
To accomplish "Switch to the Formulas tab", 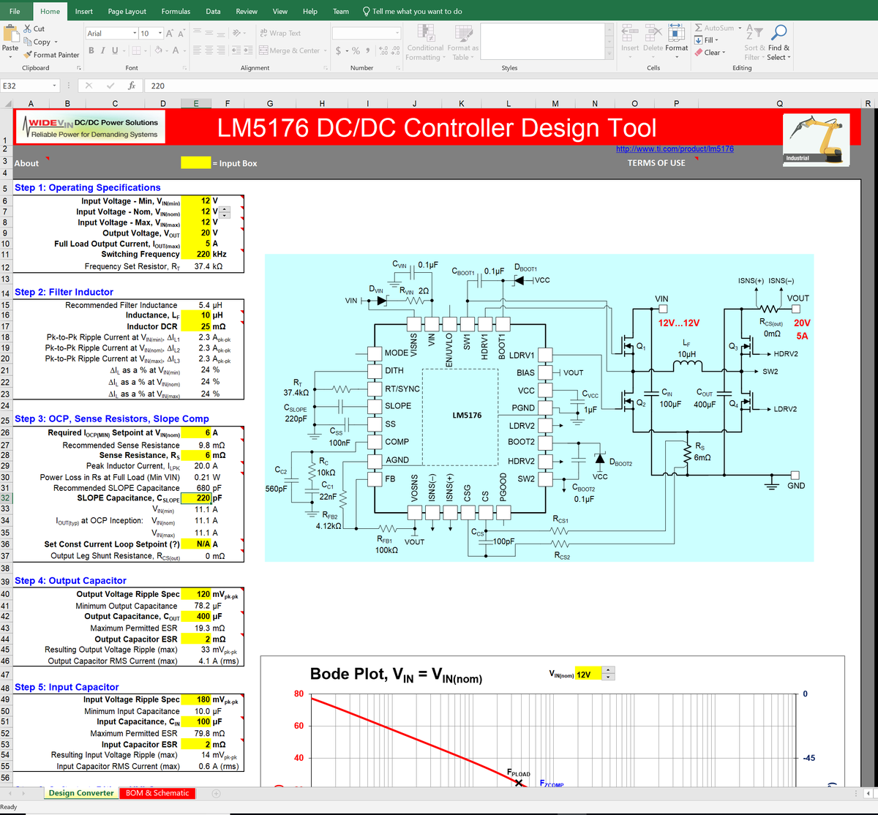I will (x=176, y=11).
